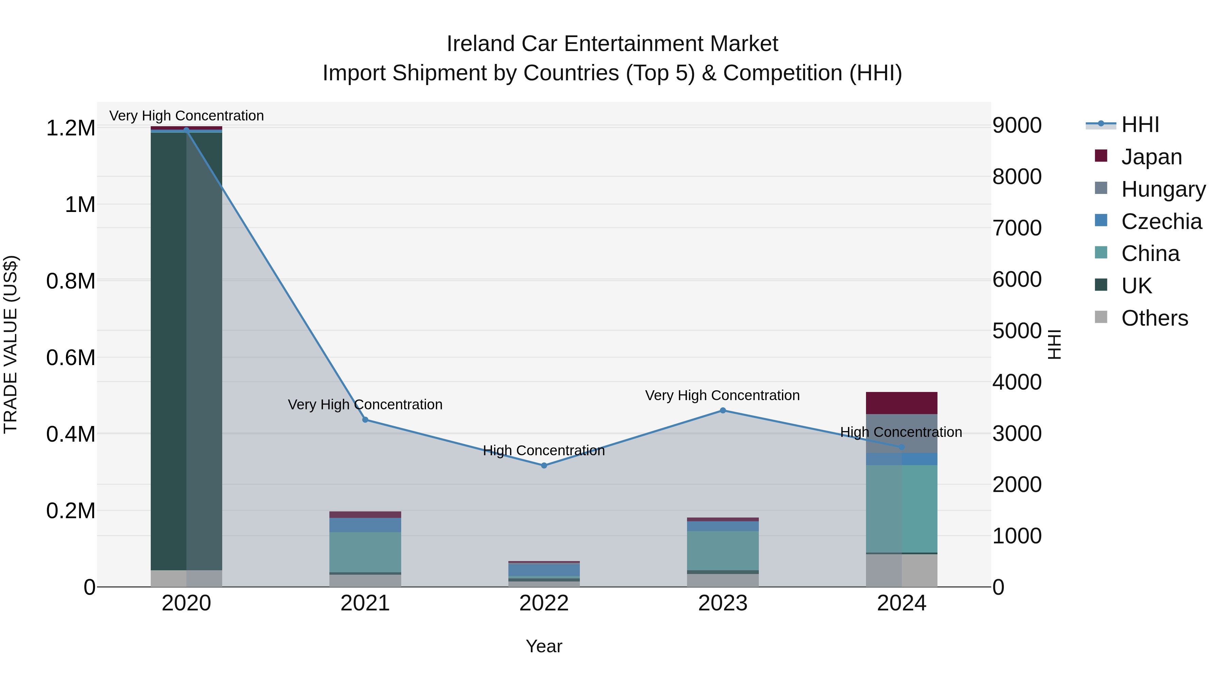Screen dimensions: 1225x689
Task: Click the 'Very High Concentration' annotation above 2023
Action: pos(722,396)
